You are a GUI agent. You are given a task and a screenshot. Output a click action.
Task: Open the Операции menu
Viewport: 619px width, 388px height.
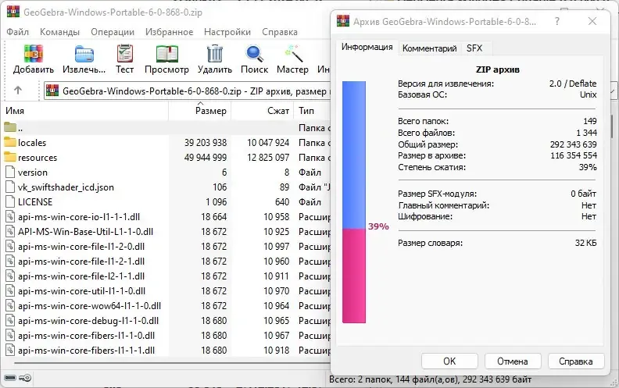113,32
